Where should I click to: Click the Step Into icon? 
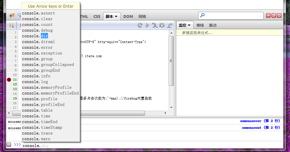tap(154, 25)
